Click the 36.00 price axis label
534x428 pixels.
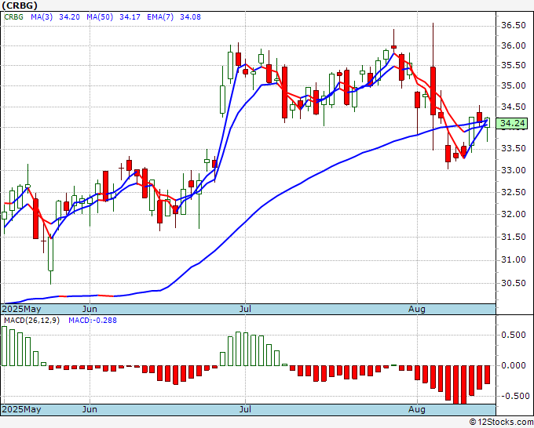(x=514, y=45)
